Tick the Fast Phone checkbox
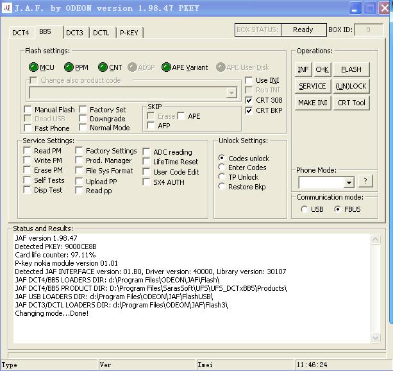This screenshot has height=371, width=393. (28, 128)
